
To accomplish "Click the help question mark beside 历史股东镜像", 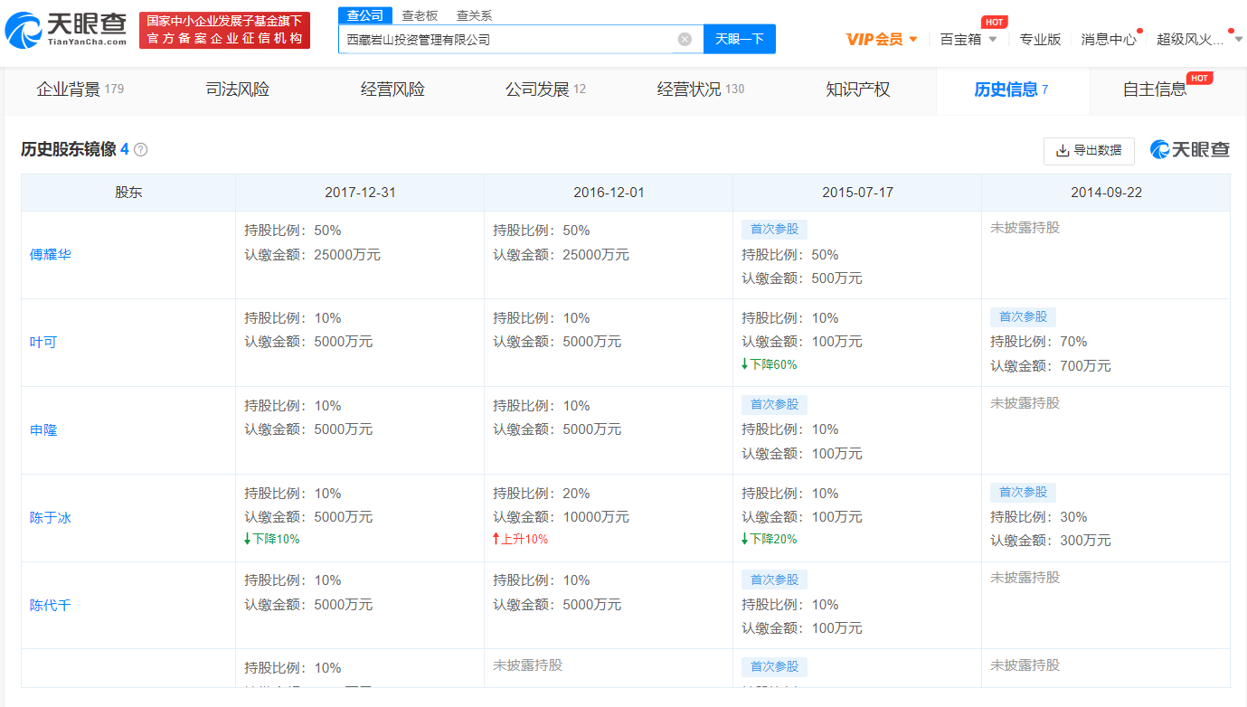I will [141, 150].
